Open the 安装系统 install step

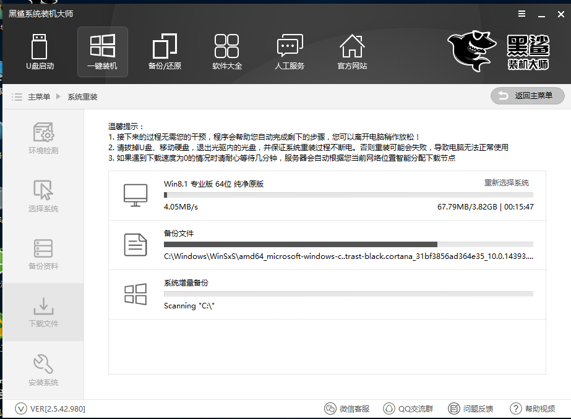coord(43,370)
